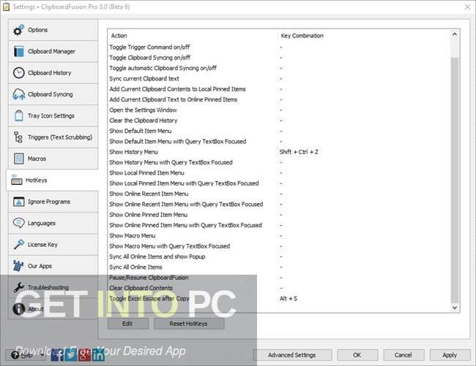Open Clipboard Manager via its book icon

18,51
